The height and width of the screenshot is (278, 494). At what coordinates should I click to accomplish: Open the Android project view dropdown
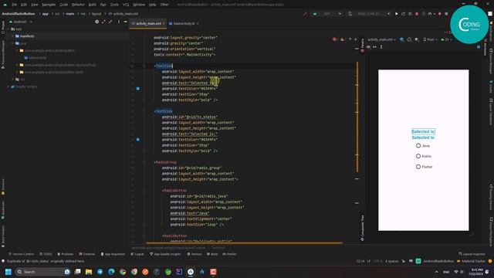coord(21,22)
